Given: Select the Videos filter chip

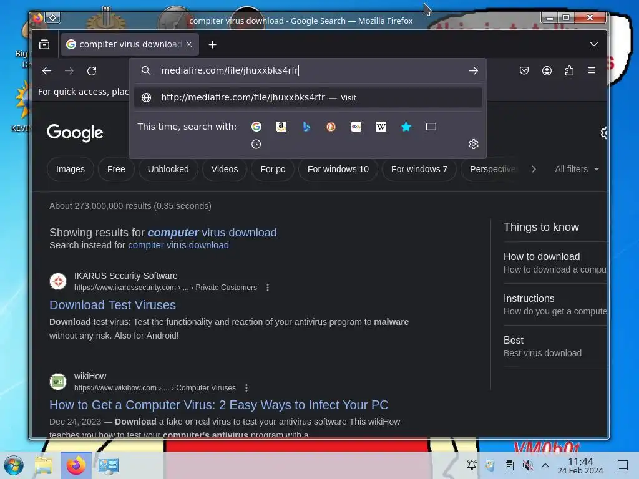Looking at the screenshot, I should click(x=225, y=169).
